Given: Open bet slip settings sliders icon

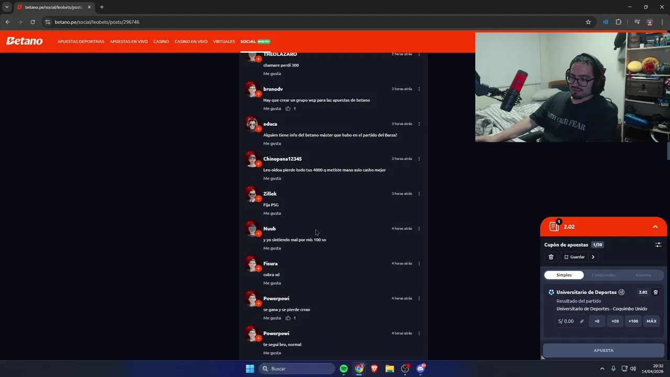Looking at the screenshot, I should (658, 245).
